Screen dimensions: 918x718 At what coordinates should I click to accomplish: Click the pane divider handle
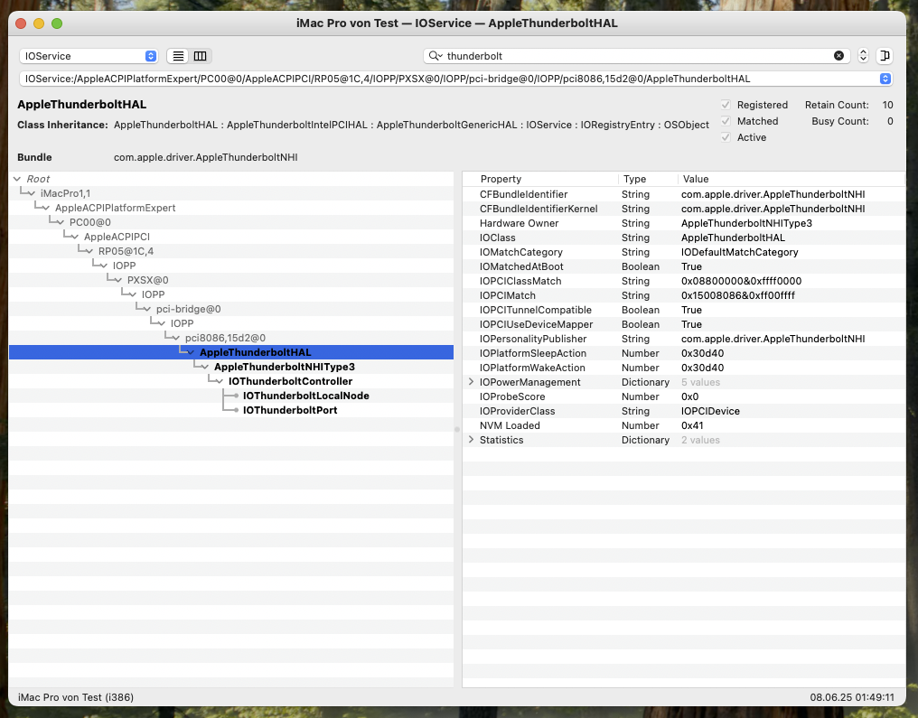pos(457,430)
